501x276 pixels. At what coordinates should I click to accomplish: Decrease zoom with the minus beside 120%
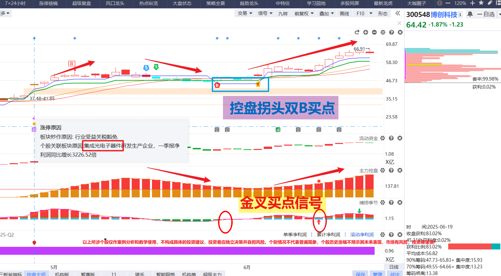448,3
